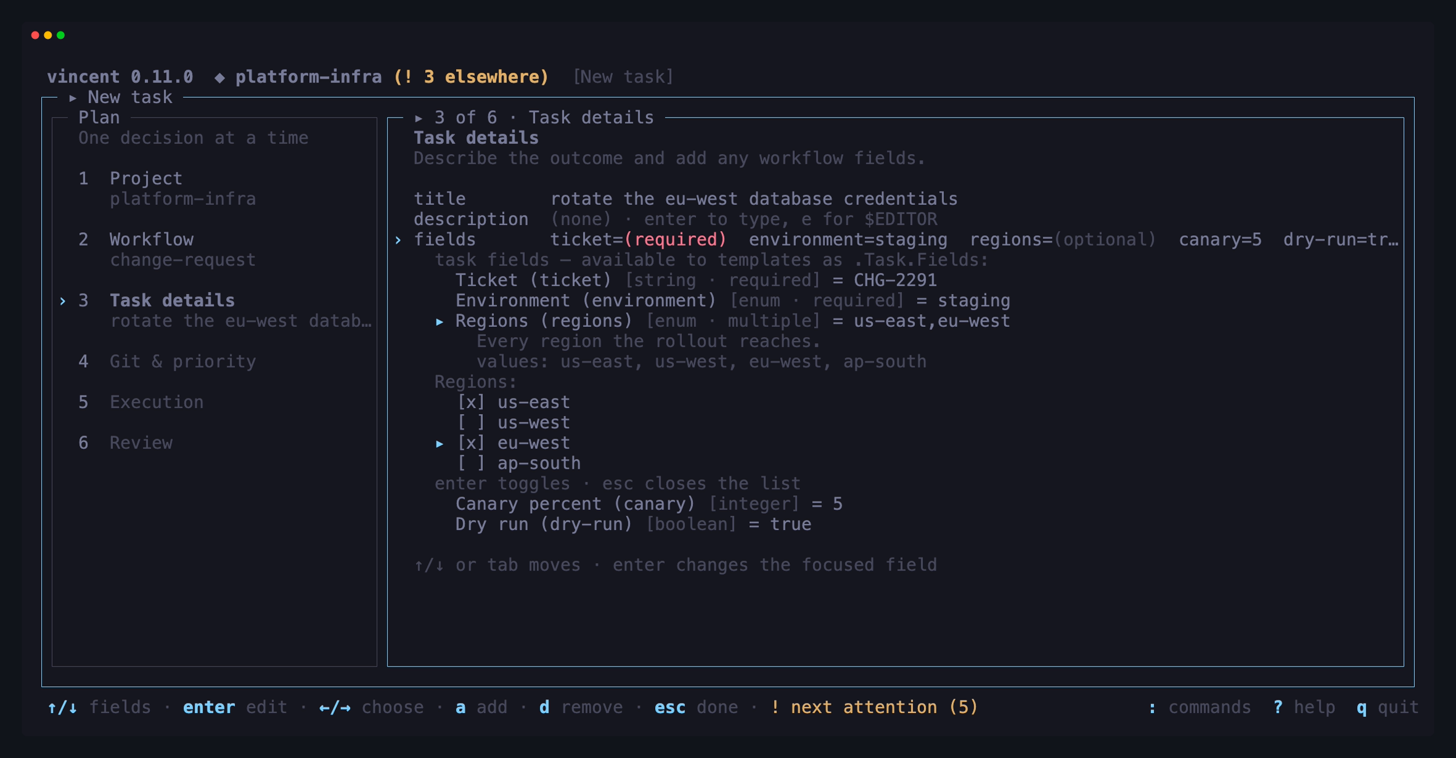Click the 'canary=5' summary value
The height and width of the screenshot is (758, 1456).
[x=1220, y=240]
